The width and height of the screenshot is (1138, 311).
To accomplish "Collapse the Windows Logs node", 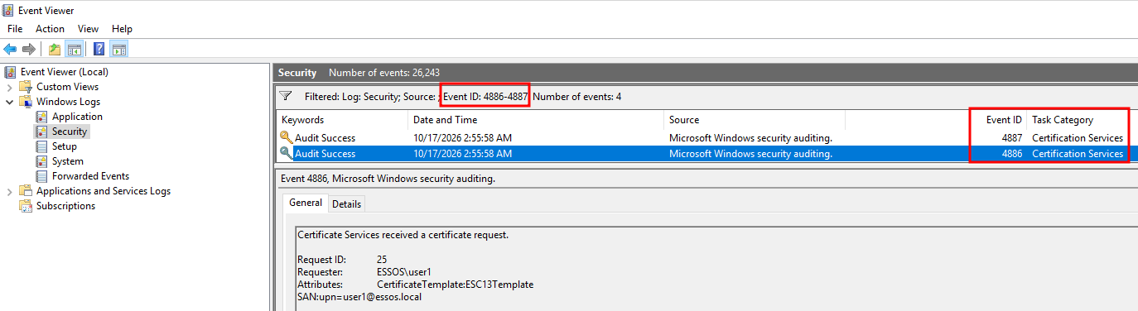I will (9, 102).
